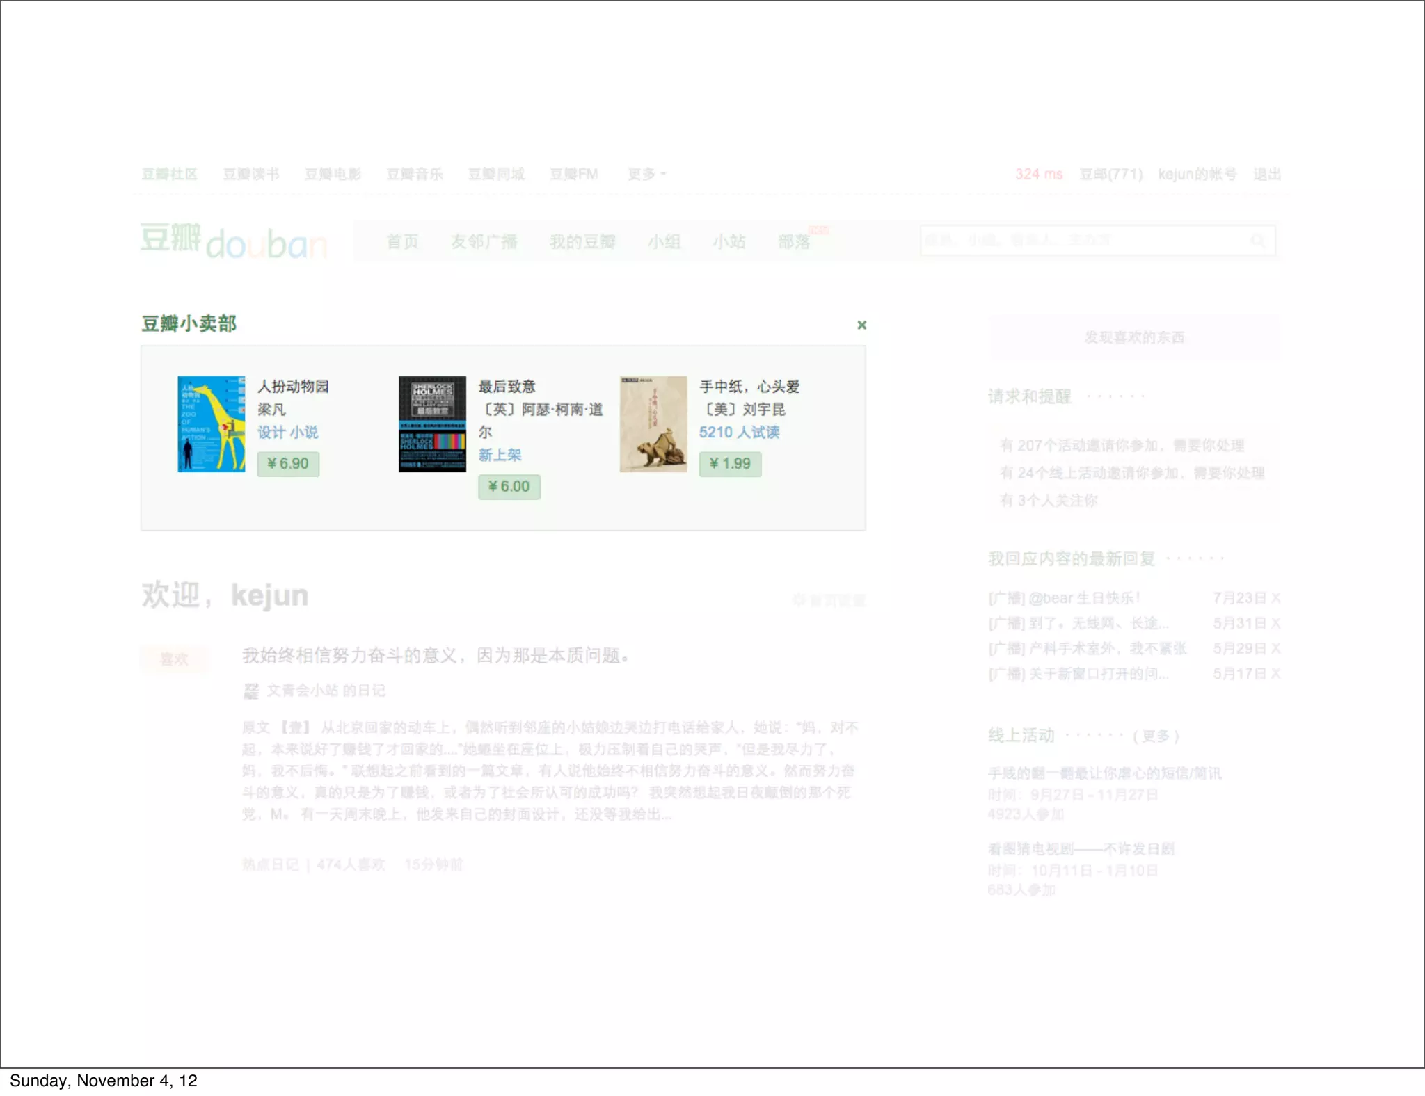Close the 豆瓣小卖部 panel

[x=861, y=325]
